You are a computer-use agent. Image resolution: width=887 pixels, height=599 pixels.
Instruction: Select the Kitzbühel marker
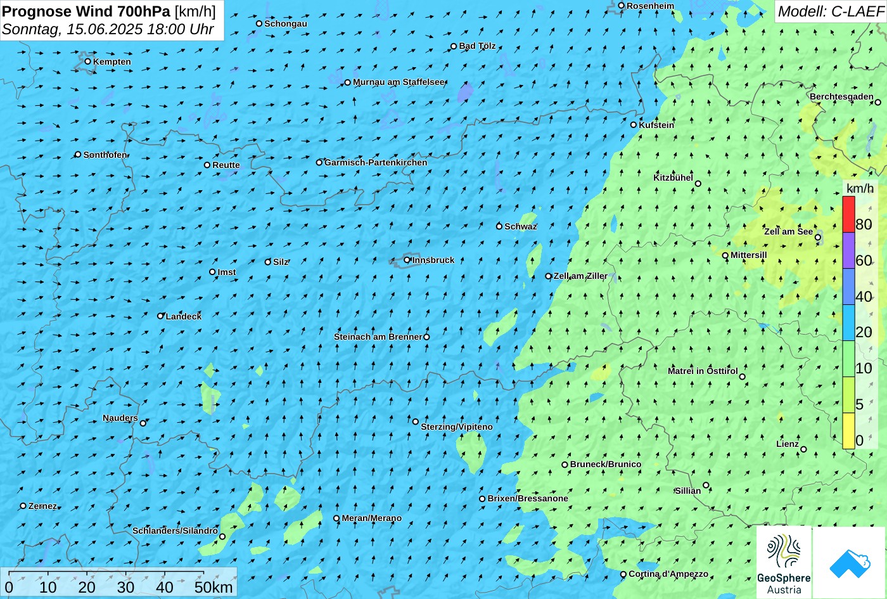click(x=698, y=184)
